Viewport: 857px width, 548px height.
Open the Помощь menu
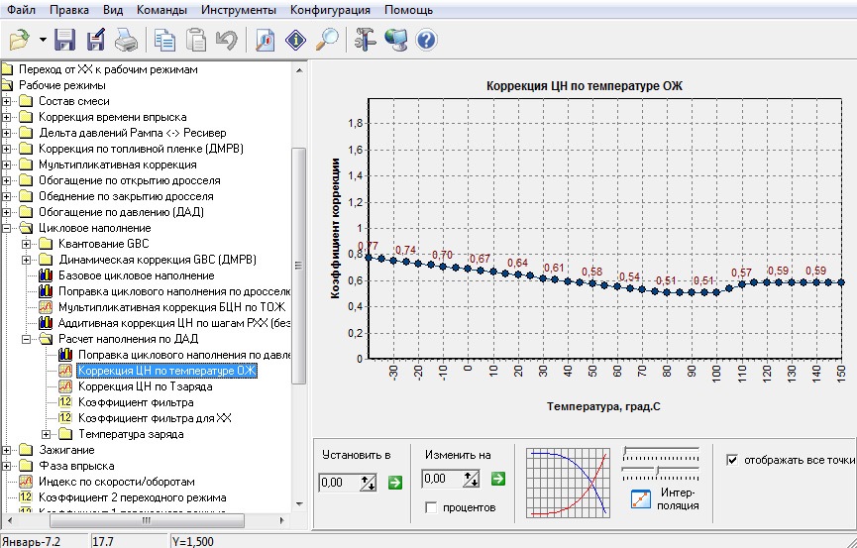click(409, 10)
